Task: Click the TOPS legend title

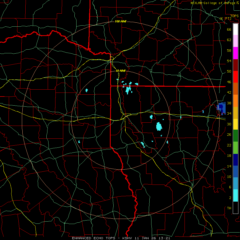Action: [x=234, y=16]
